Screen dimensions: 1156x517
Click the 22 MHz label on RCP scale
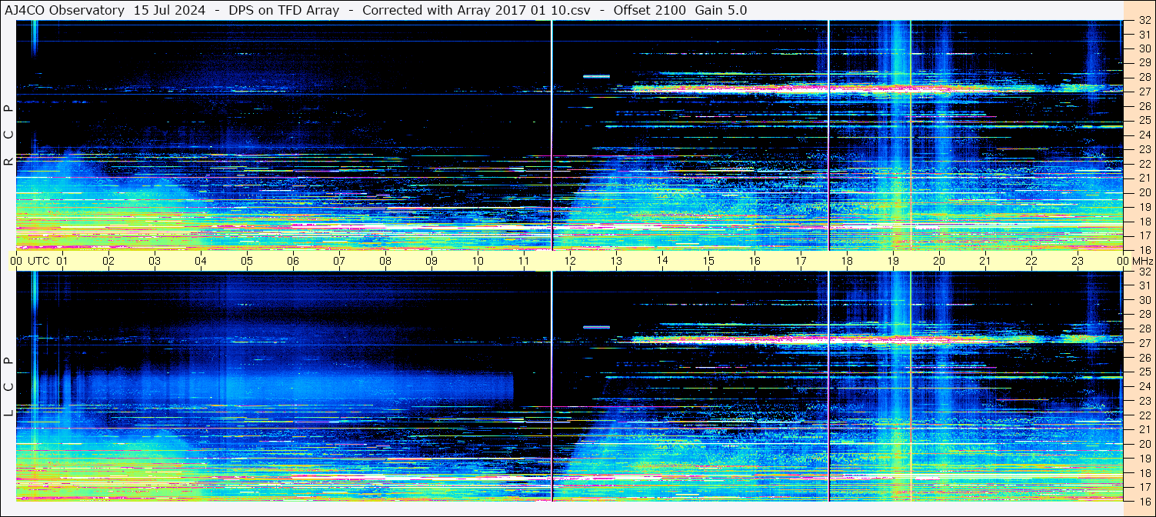1144,164
